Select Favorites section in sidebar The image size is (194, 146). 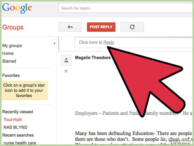click(x=11, y=75)
